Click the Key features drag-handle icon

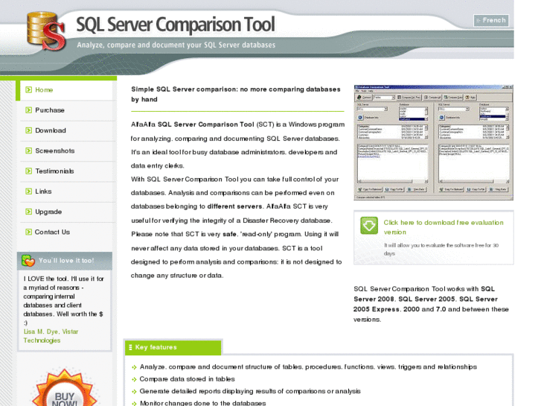[x=130, y=347]
